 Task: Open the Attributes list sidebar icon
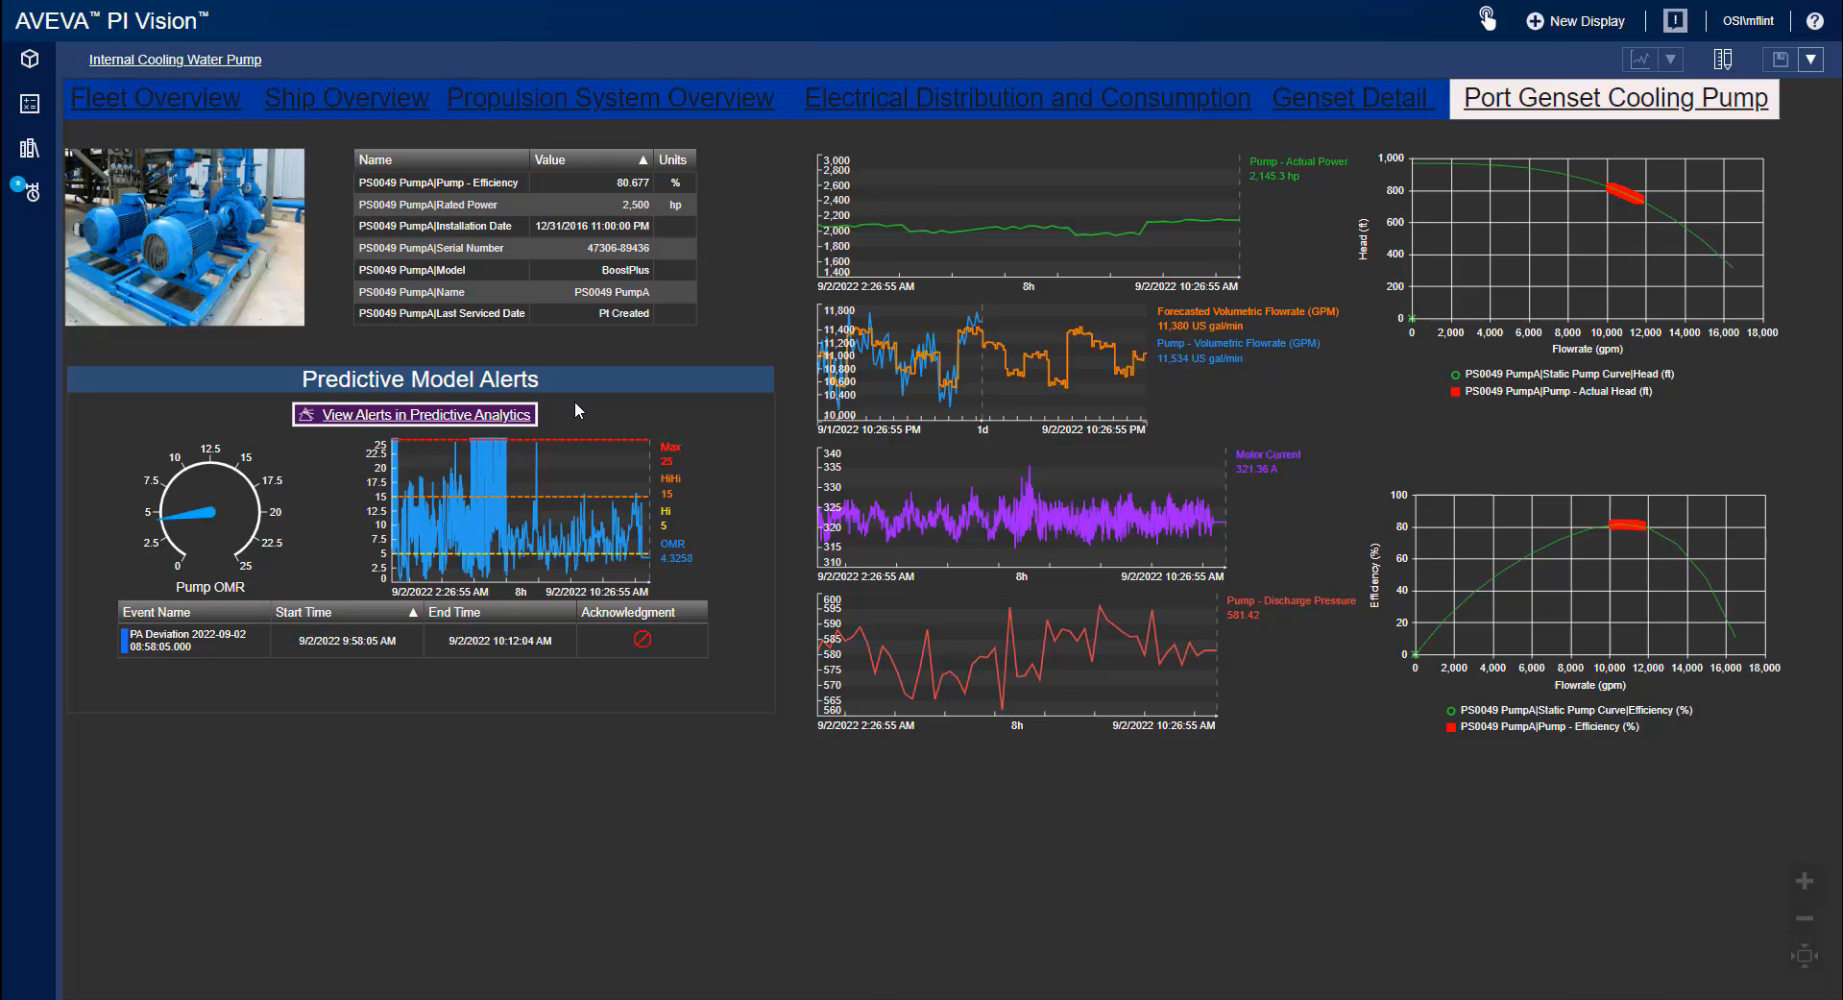point(30,104)
